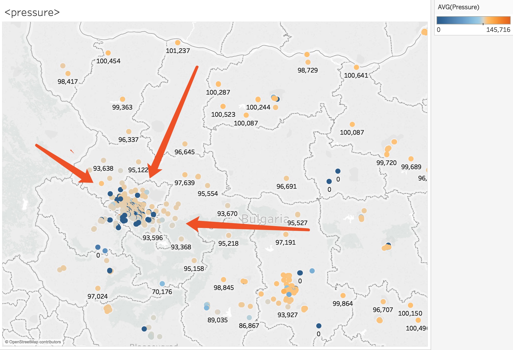Viewport: 513px width, 350px height.
Task: Select the point above the 96,645 label
Action: click(x=185, y=144)
